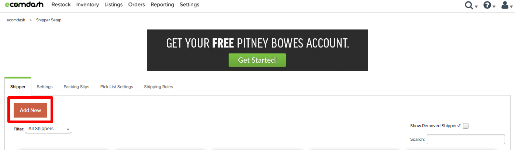Open the user account icon
515x150 pixels.
(x=505, y=5)
